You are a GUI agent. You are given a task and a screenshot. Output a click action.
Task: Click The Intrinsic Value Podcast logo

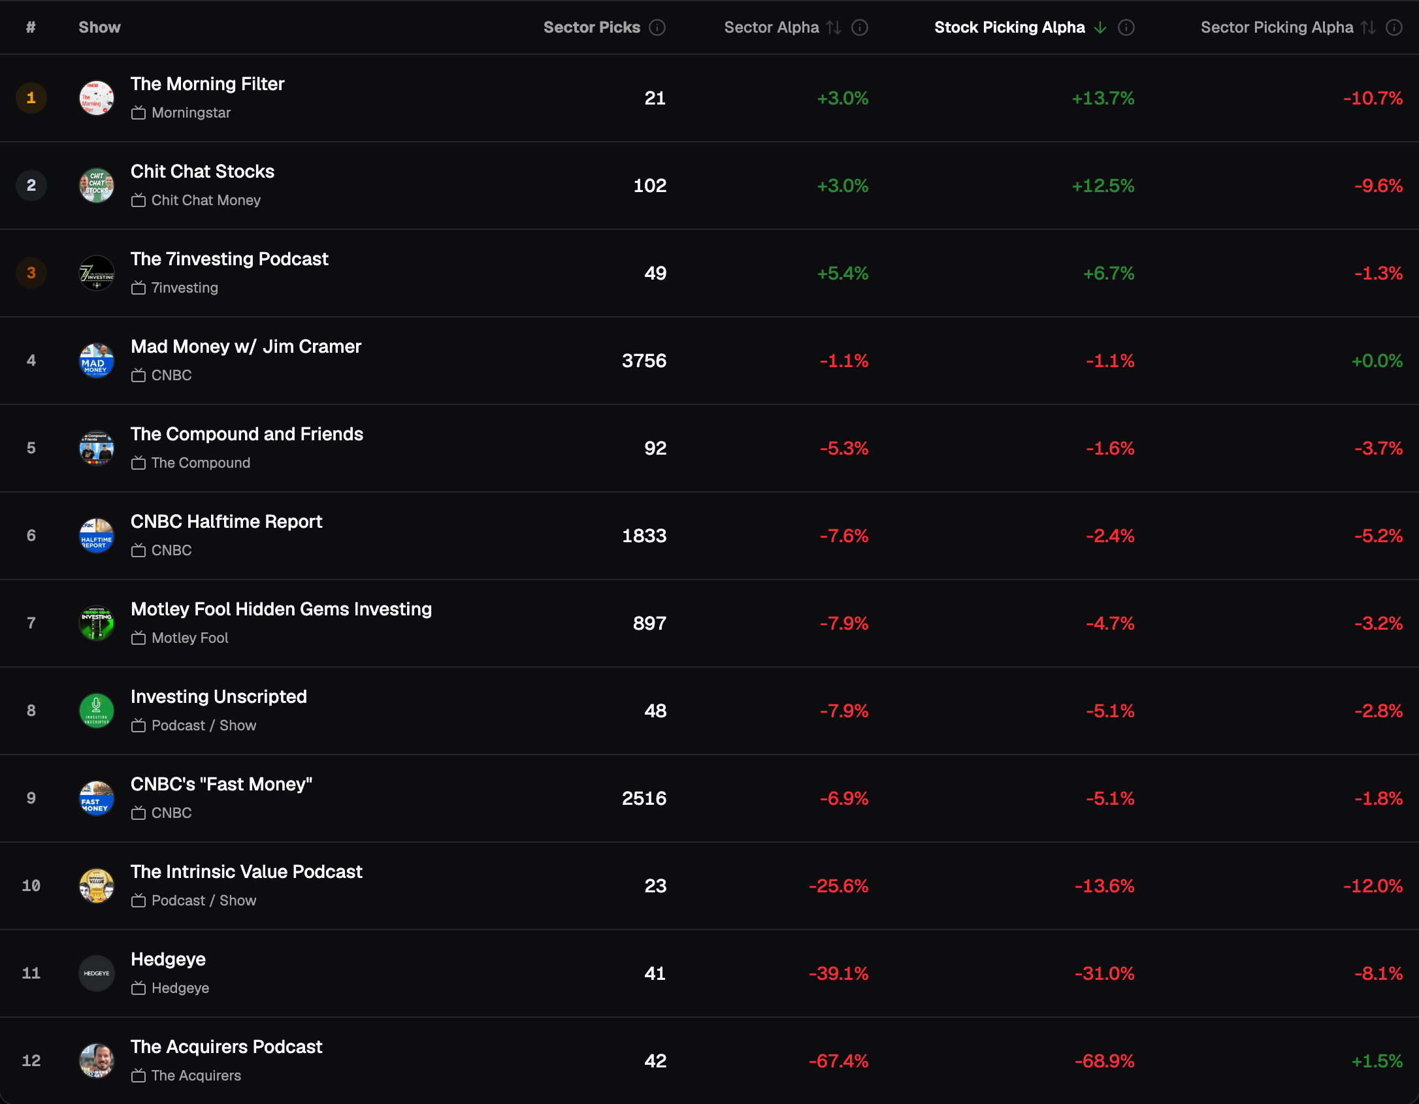97,886
